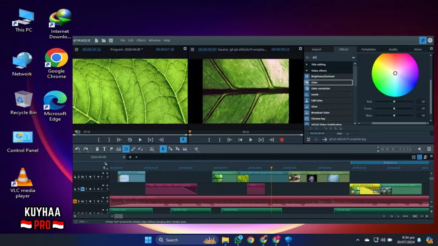Expand track 4 options arrow
Screen dimensions: 438x246
(103, 173)
